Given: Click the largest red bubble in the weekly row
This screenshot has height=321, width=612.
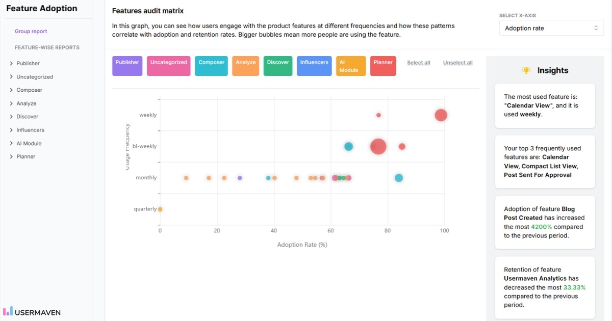Looking at the screenshot, I should coord(441,115).
